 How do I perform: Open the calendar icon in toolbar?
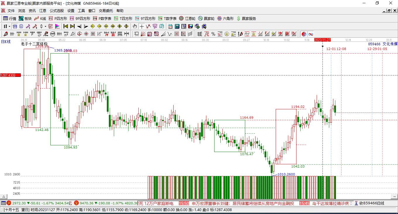(170, 26)
